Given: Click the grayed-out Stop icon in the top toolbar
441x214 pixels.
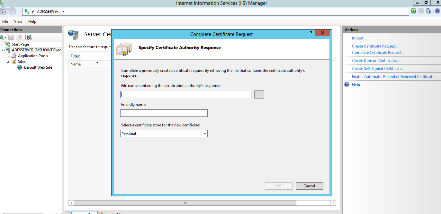Looking at the screenshot, I should [x=421, y=11].
